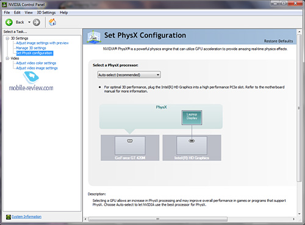This screenshot has width=305, height=225.
Task: Open the File menu
Action: click(x=7, y=13)
